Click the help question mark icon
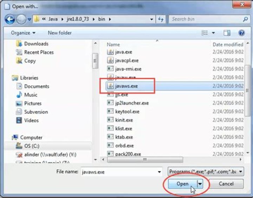253x198 pixels. pos(241,33)
